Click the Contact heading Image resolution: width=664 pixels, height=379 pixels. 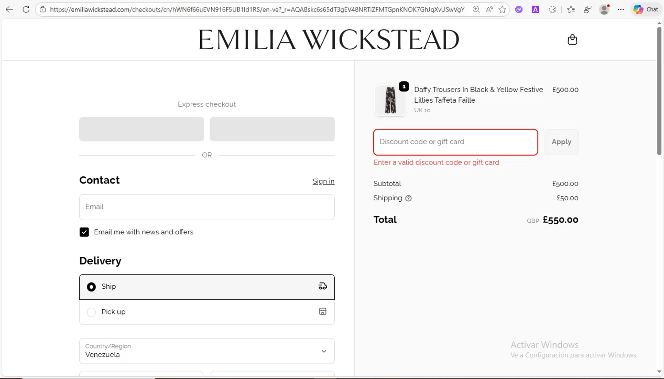(x=100, y=180)
